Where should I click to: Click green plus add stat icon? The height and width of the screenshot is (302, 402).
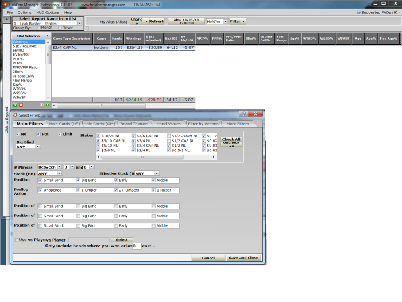(x=15, y=105)
